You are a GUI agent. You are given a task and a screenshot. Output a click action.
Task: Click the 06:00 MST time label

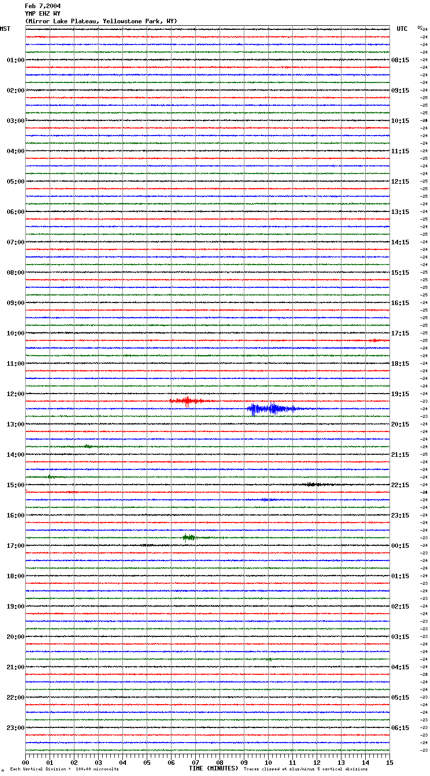click(16, 212)
